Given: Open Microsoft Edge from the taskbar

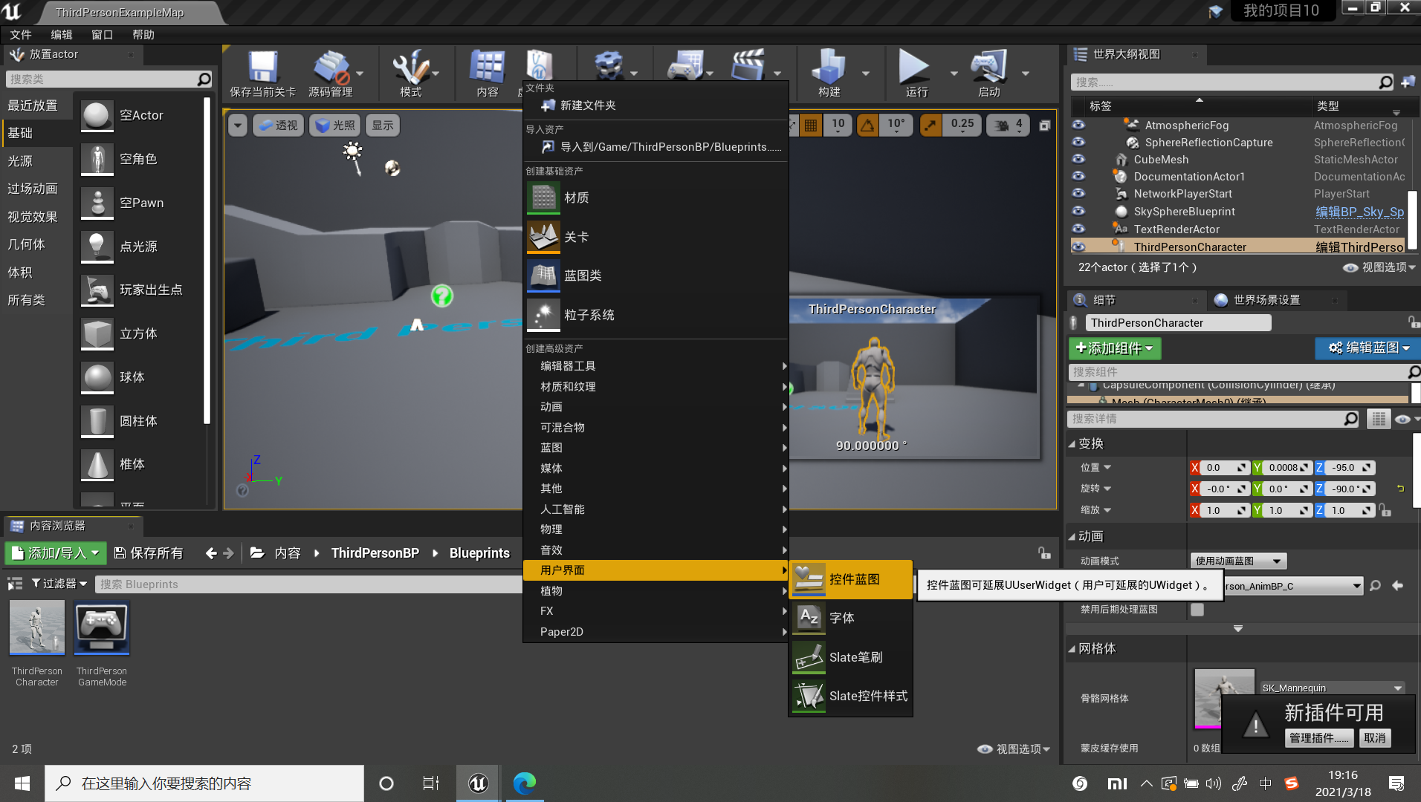Looking at the screenshot, I should click(x=524, y=783).
